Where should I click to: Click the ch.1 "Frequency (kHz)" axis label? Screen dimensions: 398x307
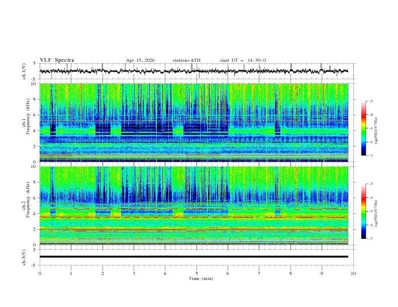pyautogui.click(x=28, y=115)
